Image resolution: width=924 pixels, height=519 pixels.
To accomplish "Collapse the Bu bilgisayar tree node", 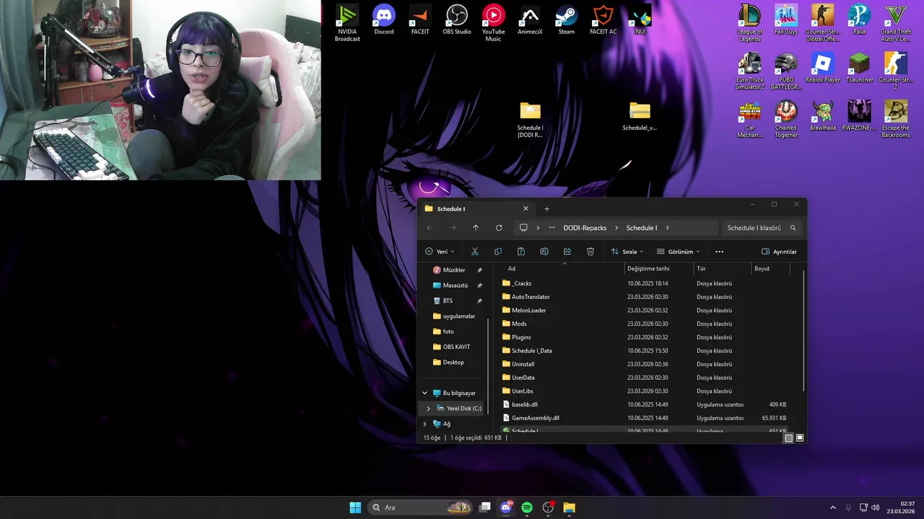I will 424,393.
